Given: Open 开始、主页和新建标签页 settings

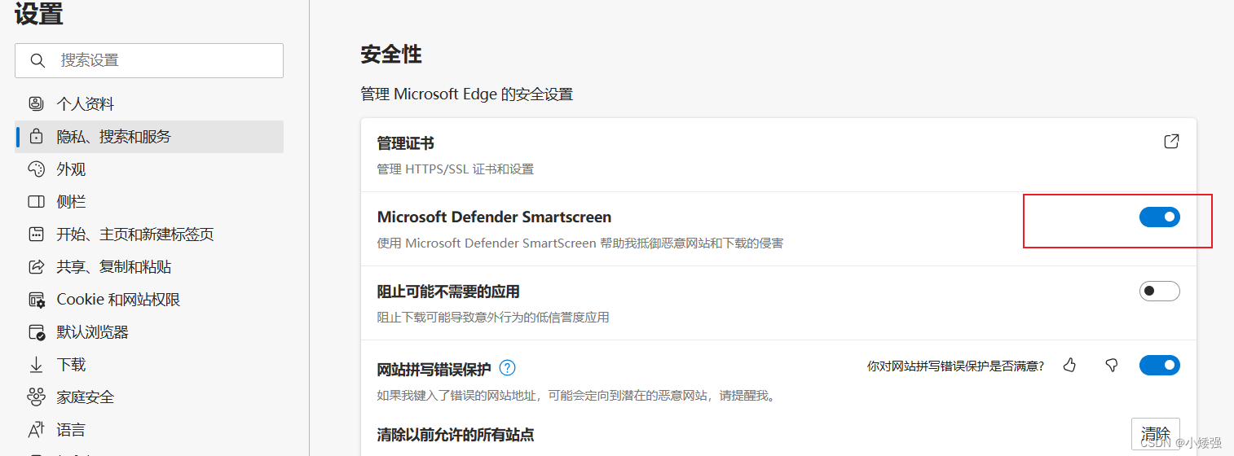Looking at the screenshot, I should click(x=149, y=235).
